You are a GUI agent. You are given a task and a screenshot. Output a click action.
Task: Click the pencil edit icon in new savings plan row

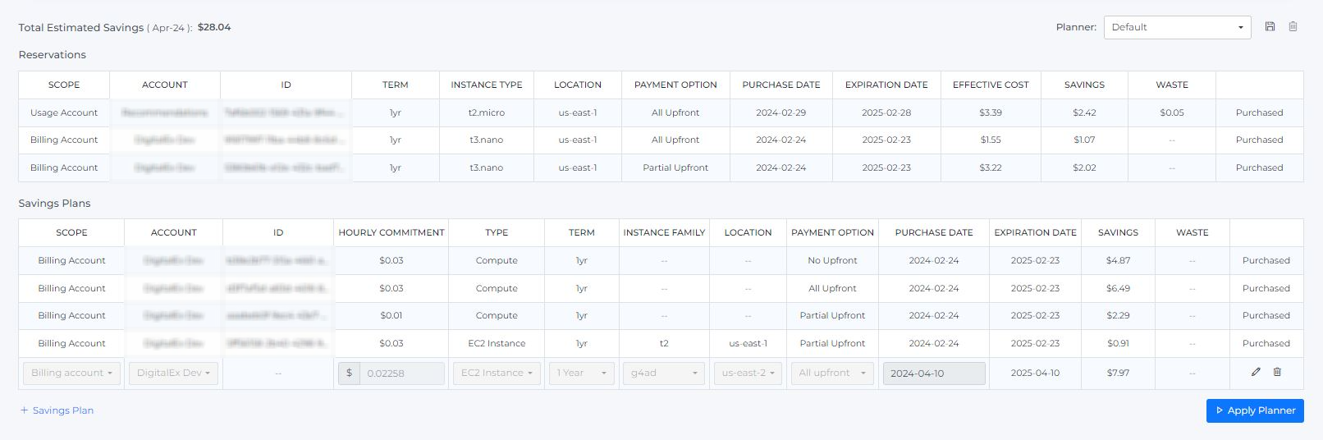click(1256, 372)
